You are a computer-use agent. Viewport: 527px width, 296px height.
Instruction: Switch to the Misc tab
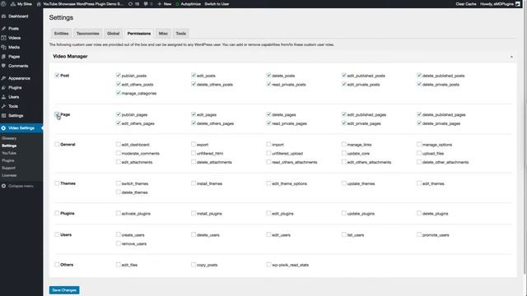click(x=163, y=33)
